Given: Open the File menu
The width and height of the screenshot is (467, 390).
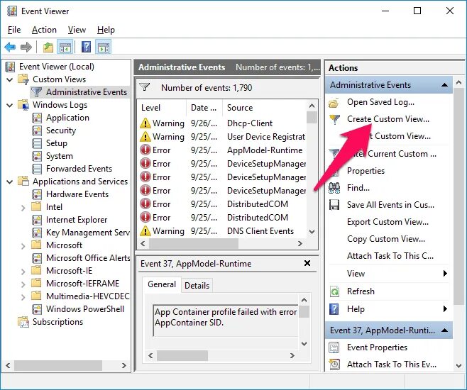Looking at the screenshot, I should pyautogui.click(x=14, y=30).
